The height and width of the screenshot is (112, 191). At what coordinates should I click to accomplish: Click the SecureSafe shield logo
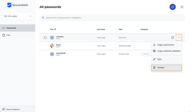pos(9,5)
